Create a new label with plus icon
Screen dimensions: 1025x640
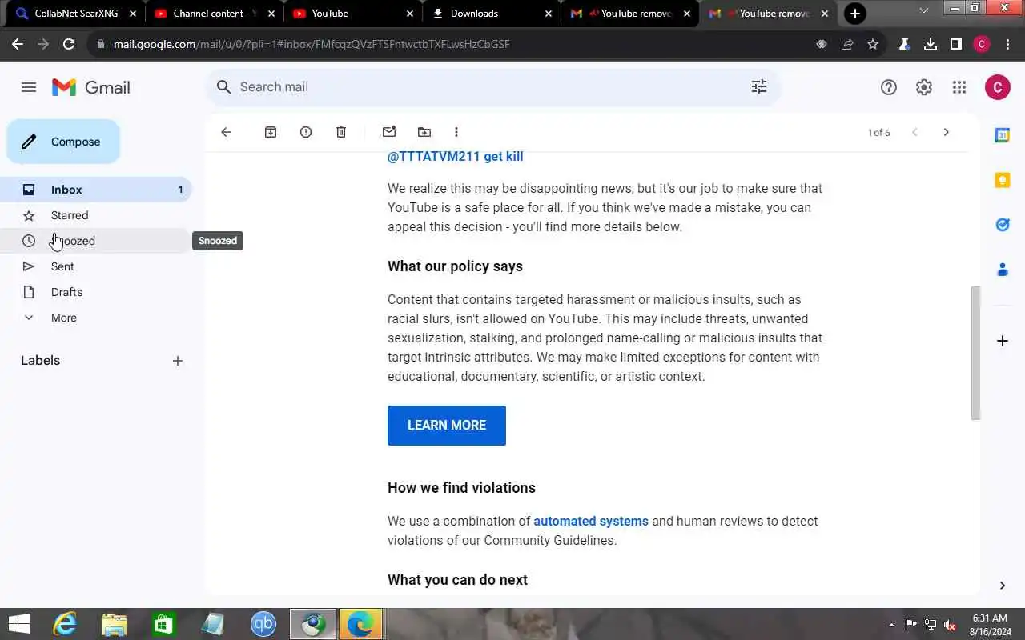[x=178, y=361]
